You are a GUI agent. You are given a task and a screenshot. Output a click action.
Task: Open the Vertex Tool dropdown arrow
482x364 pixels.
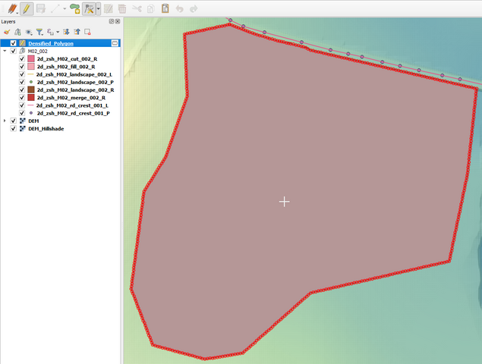coord(98,9)
